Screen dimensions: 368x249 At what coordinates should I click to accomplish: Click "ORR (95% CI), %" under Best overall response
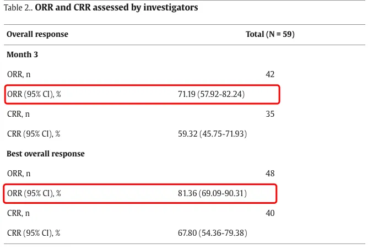34,193
